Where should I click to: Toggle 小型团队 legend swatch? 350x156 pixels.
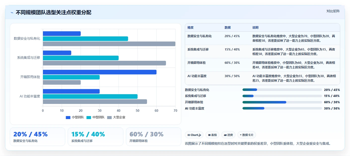tap(68, 117)
